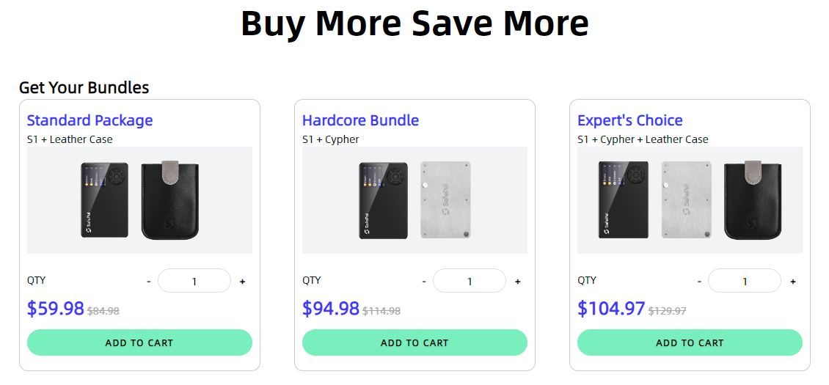Click the Hardcore Bundle Cypher steel plate image
829x385 pixels.
click(445, 200)
